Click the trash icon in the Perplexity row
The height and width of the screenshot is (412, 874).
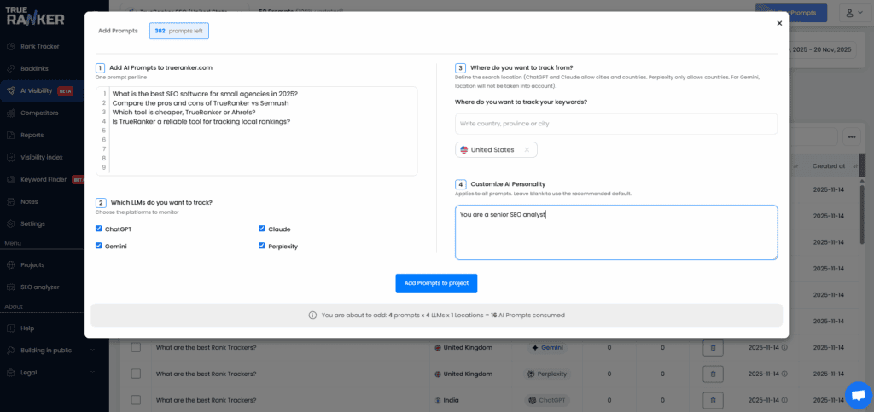click(x=710, y=374)
